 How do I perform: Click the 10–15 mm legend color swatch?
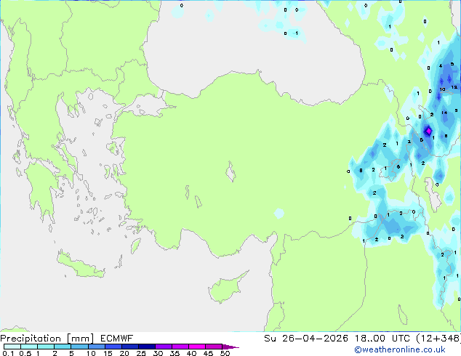[x=96, y=347]
